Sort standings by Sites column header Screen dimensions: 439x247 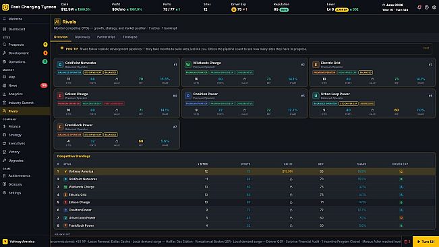click(203, 164)
